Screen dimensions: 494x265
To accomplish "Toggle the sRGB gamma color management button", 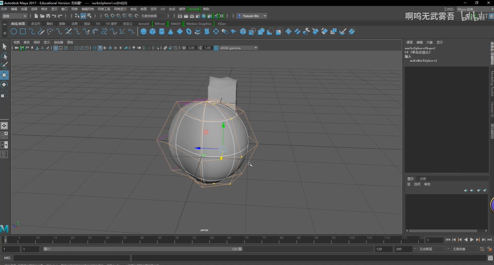I will pyautogui.click(x=216, y=48).
